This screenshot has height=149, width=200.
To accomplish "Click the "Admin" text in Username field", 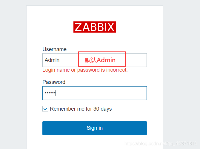I will pos(52,60).
